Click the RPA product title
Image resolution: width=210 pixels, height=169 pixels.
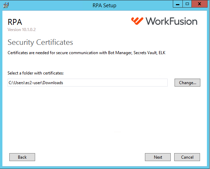tap(15, 22)
